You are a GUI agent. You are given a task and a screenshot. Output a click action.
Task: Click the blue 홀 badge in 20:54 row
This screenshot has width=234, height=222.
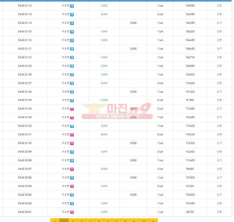[x=72, y=195]
